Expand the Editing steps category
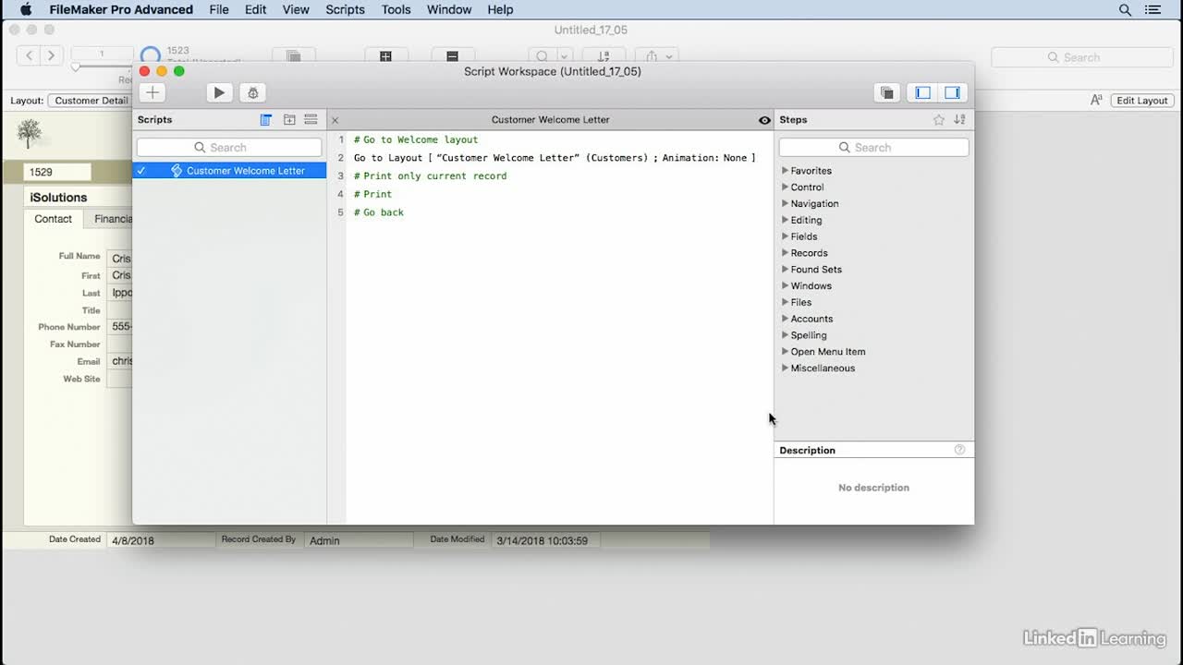Image resolution: width=1183 pixels, height=665 pixels. (786, 220)
